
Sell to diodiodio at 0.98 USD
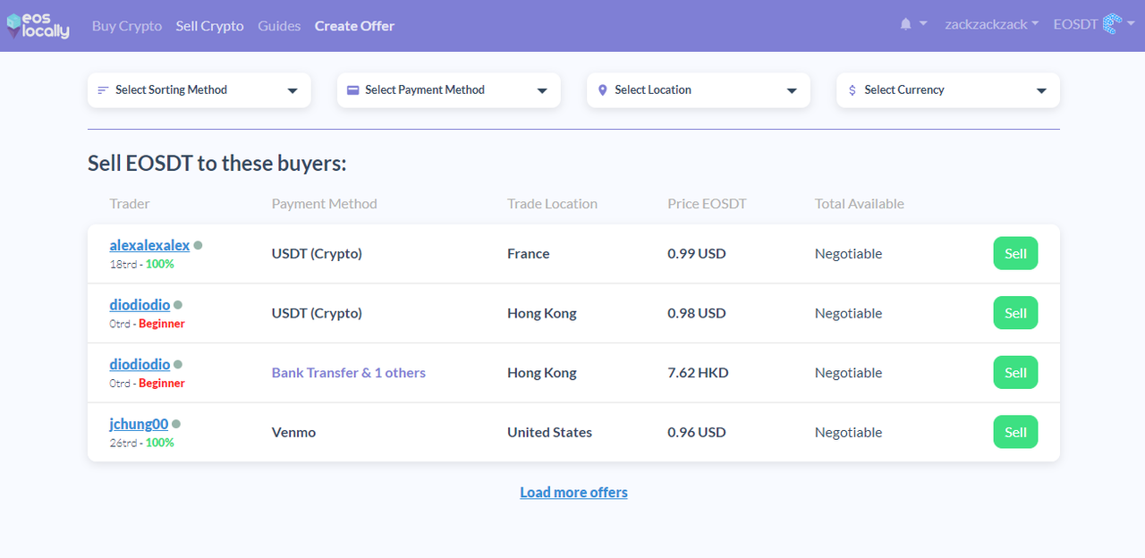[x=1015, y=313]
